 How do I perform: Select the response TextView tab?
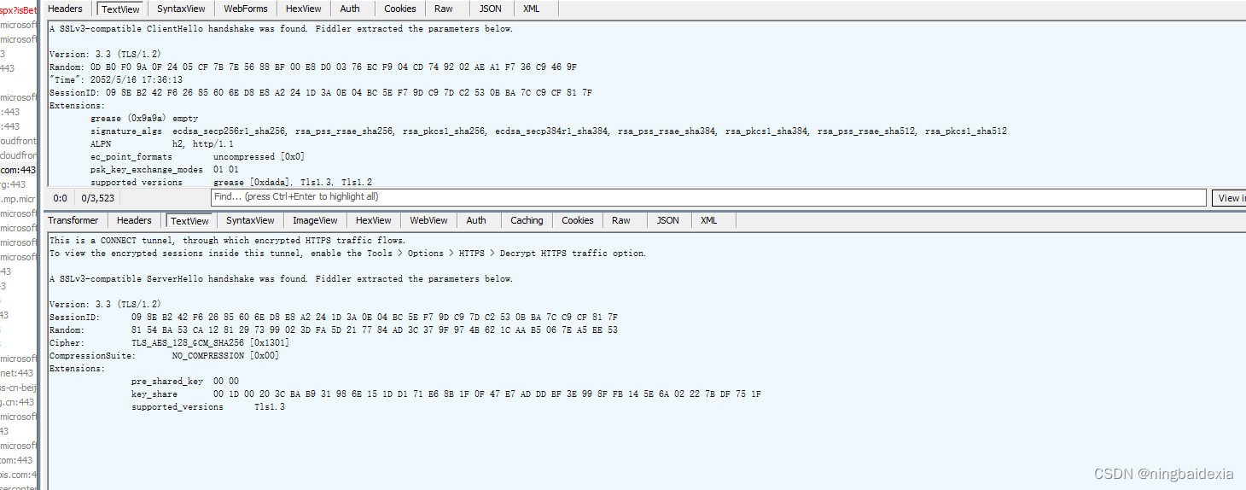pos(189,220)
